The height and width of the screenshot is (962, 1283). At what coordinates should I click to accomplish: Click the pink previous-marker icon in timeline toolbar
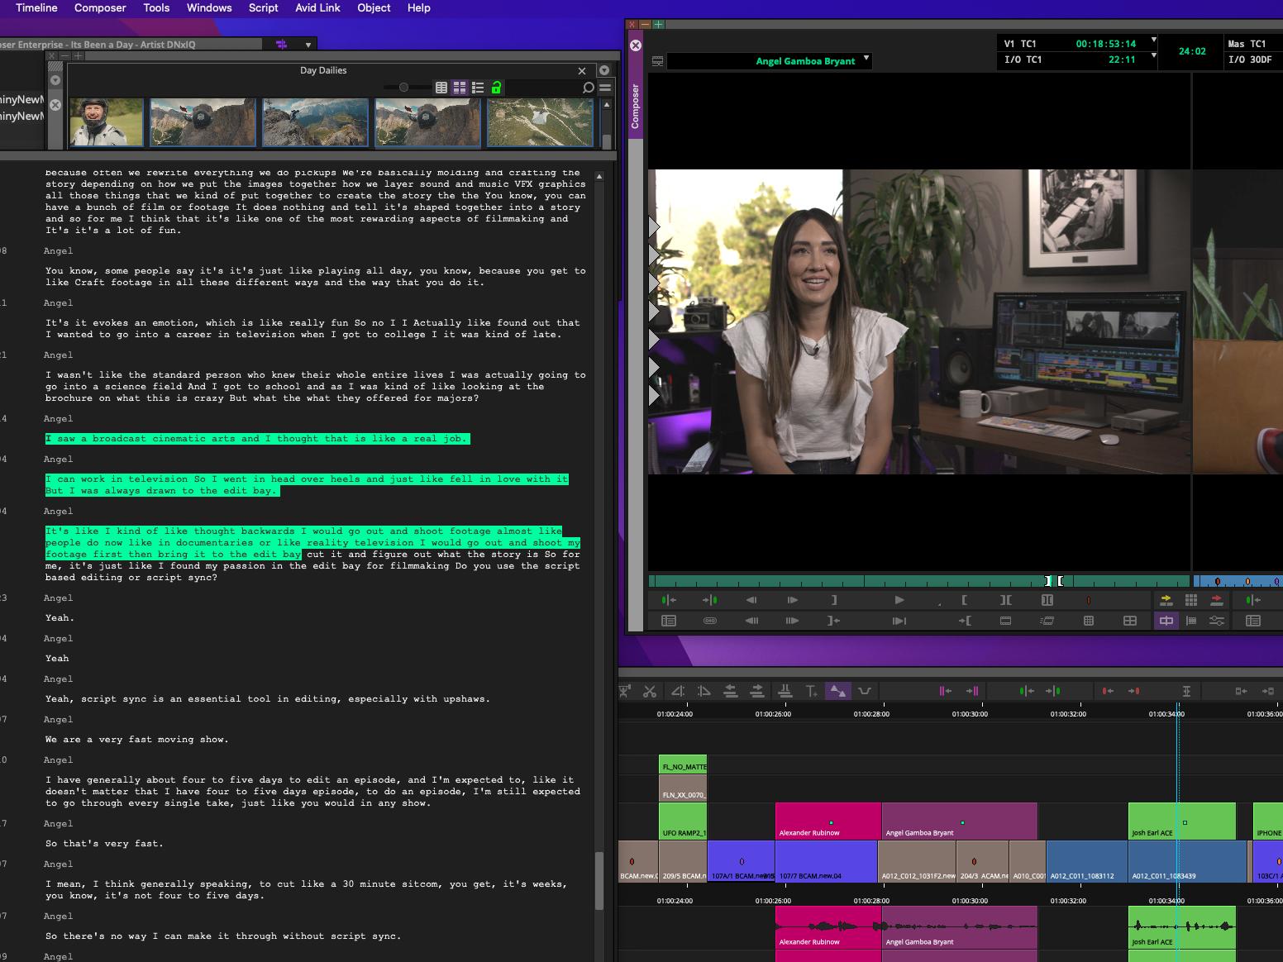coord(945,691)
